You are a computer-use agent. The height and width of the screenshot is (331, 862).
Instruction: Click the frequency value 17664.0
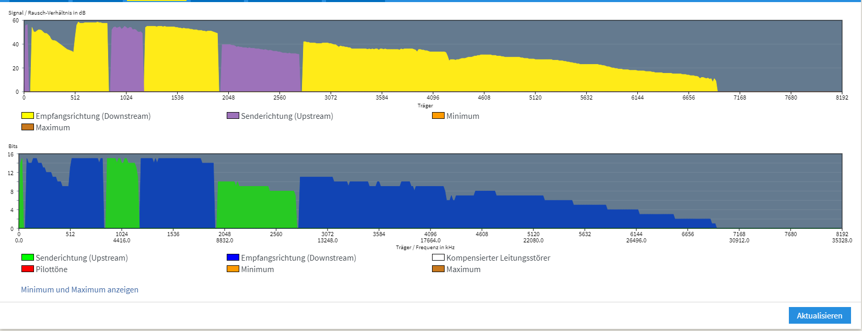click(430, 241)
